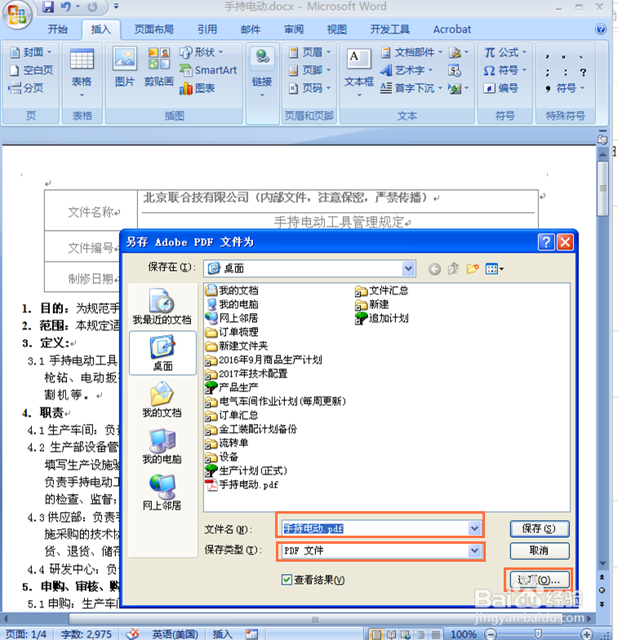The height and width of the screenshot is (640, 618).
Task: Go up one folder level in dialog
Action: tap(453, 268)
